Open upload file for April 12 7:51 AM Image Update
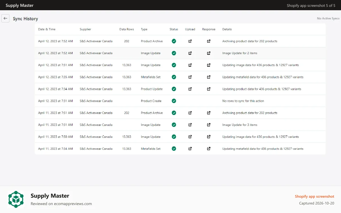Viewport: 341px width, 213px height. pyautogui.click(x=190, y=65)
